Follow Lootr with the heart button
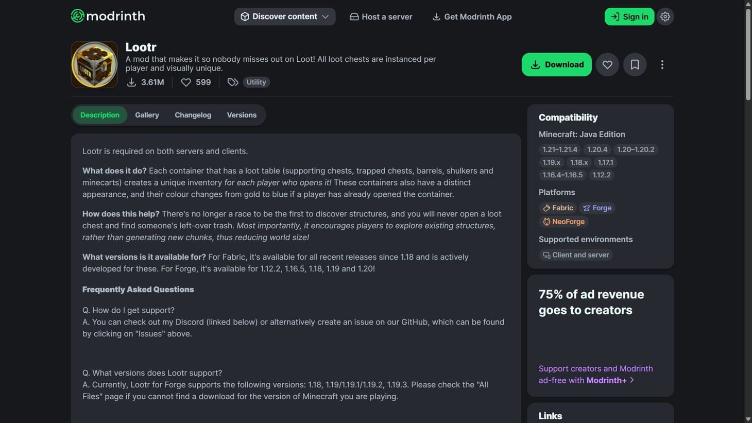 tap(607, 64)
